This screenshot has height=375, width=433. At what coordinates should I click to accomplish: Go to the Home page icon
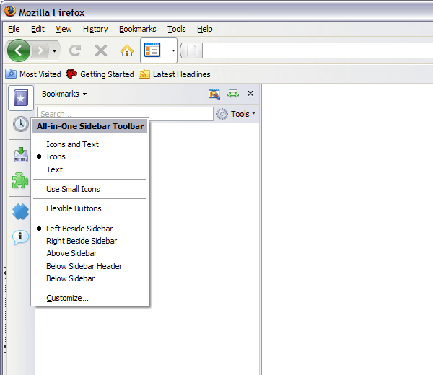(x=127, y=50)
